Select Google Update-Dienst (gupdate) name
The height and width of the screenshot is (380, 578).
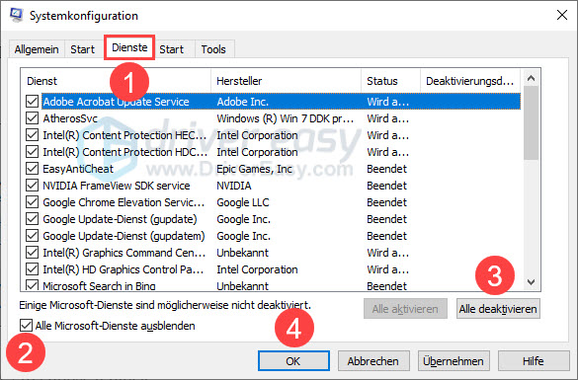(120, 219)
